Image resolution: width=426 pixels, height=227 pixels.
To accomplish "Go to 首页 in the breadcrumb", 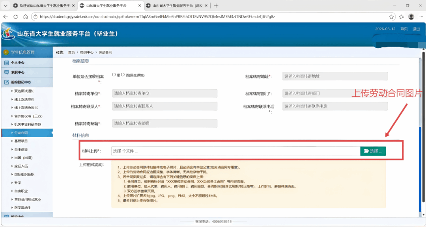I will pos(71,52).
